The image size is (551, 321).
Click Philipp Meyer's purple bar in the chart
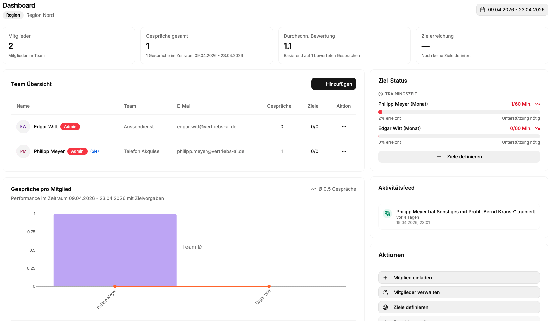[115, 250]
